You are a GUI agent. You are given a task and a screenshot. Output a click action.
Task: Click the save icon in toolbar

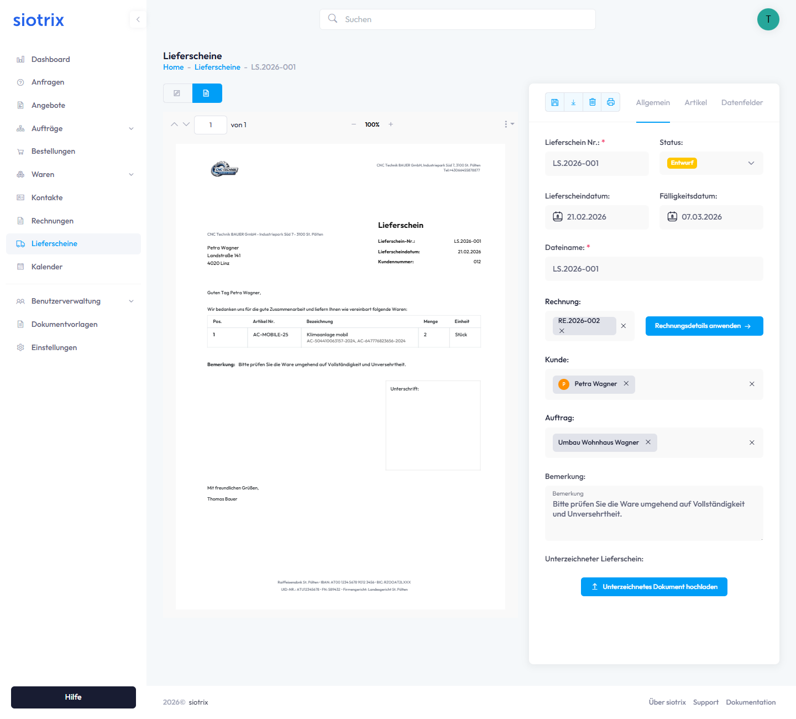[555, 102]
